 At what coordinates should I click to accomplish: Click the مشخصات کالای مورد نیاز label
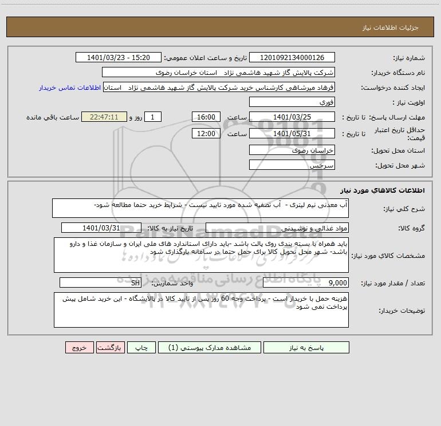point(388,256)
